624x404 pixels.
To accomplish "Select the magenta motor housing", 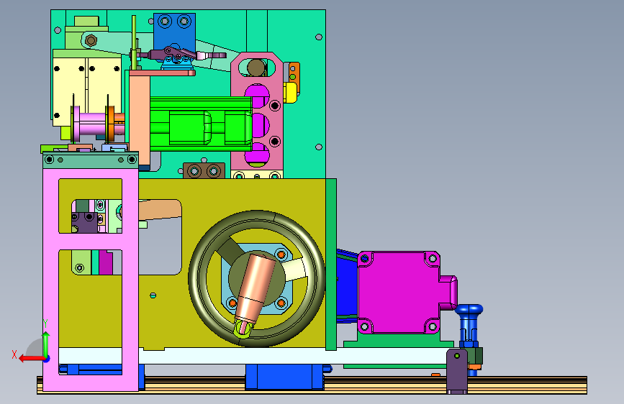I will coord(398,293).
